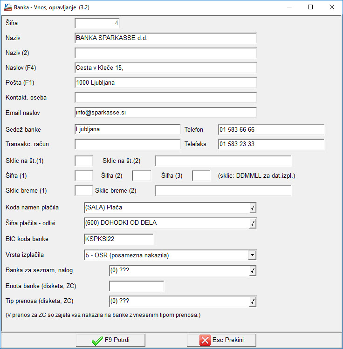Click the Telefon number field
Viewport: 343px width, 349px height.
click(x=271, y=129)
